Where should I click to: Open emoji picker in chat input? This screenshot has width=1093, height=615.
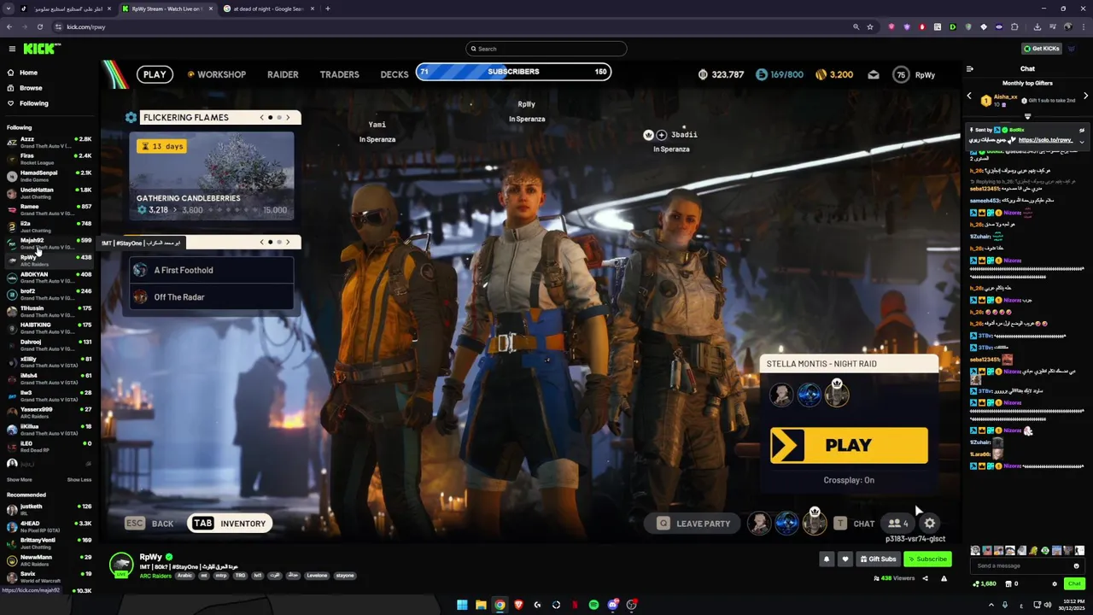point(1076,565)
